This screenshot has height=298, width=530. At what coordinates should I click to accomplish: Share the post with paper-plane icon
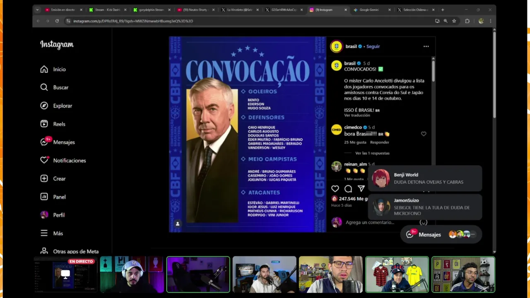click(x=361, y=189)
